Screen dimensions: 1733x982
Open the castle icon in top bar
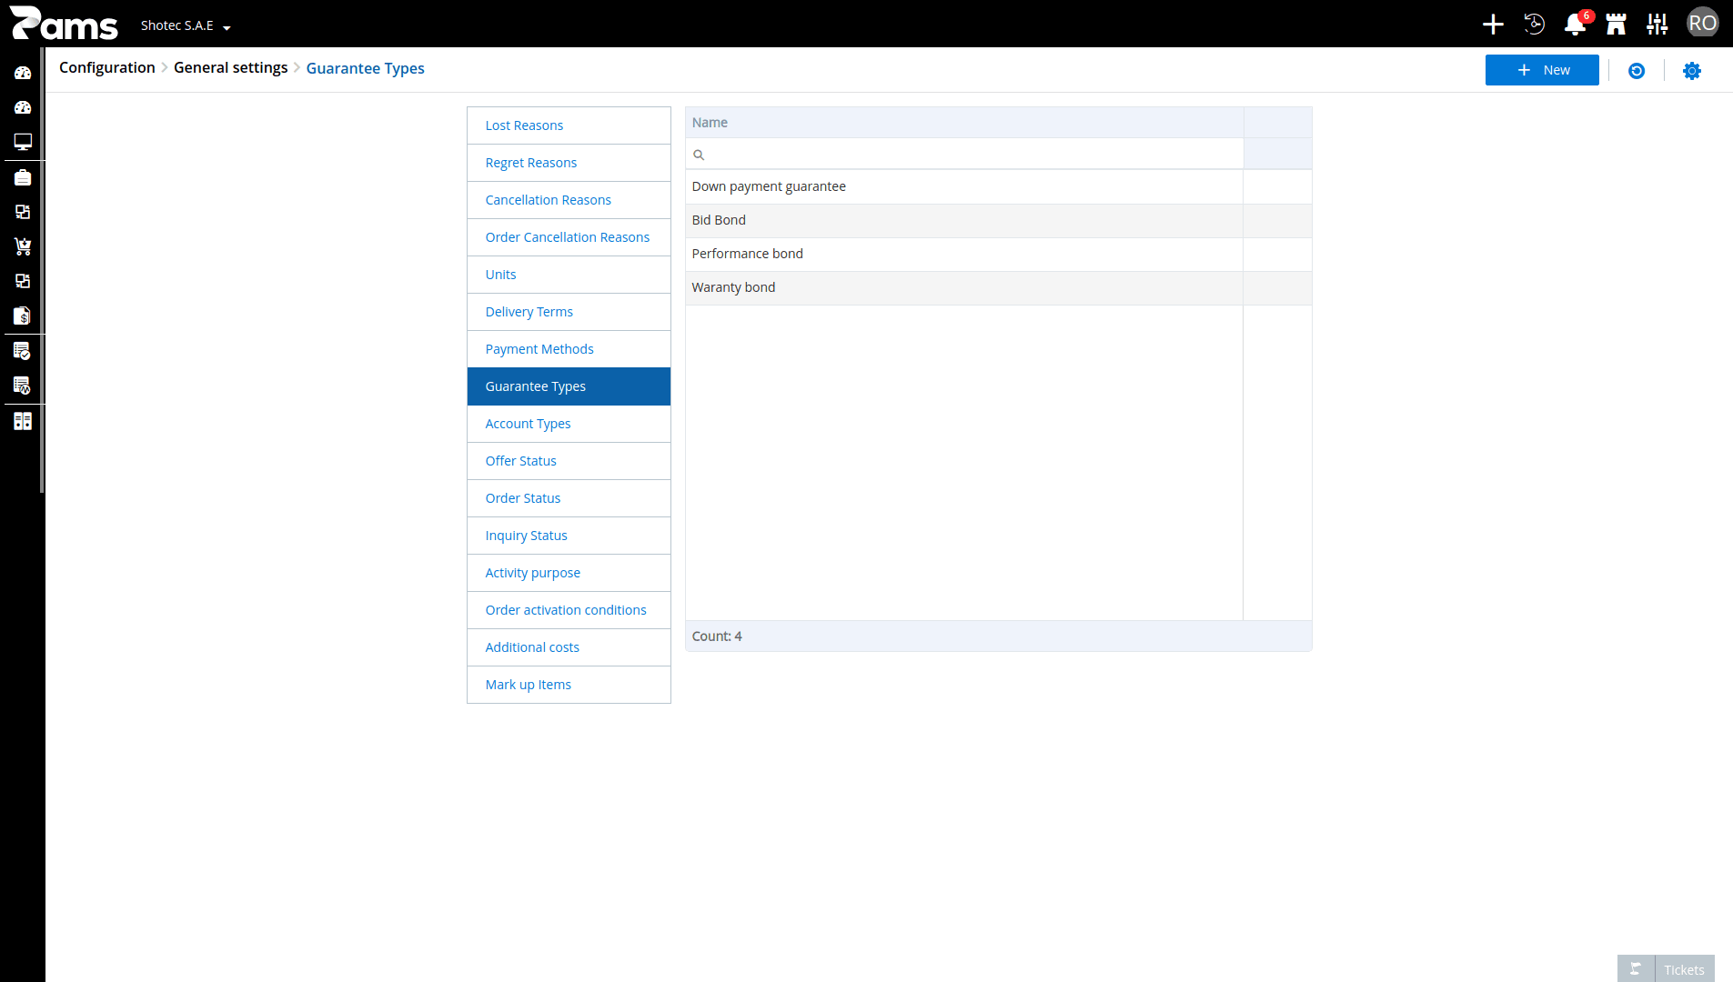tap(1616, 25)
